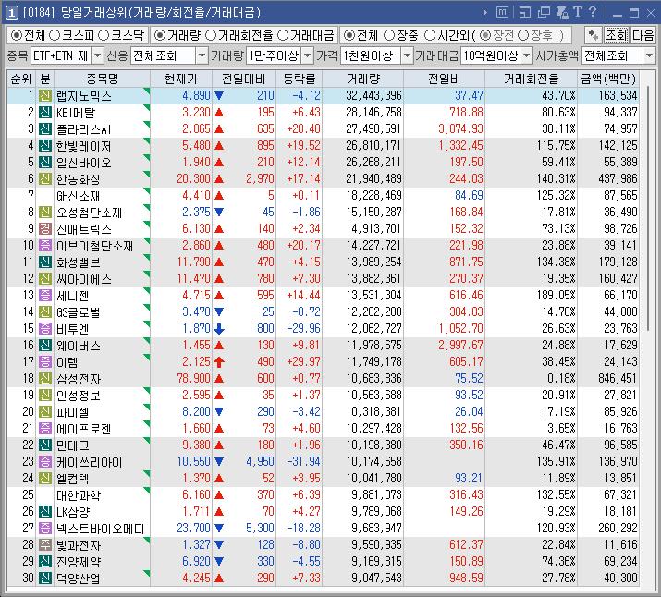Viewport: 661px width, 597px height.
Task: Click stock name 대한과학
Action: tap(79, 495)
